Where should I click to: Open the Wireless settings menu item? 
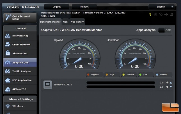[x=20, y=106]
